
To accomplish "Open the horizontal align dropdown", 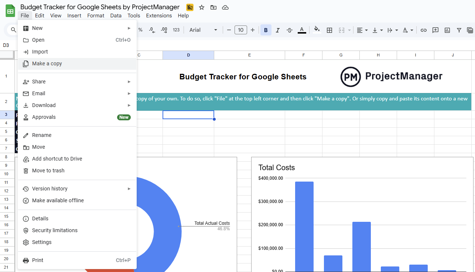I will 362,30.
